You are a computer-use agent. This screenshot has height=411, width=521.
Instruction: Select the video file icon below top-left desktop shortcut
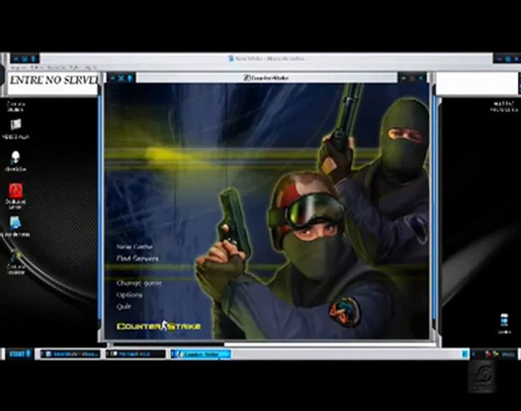(15, 129)
